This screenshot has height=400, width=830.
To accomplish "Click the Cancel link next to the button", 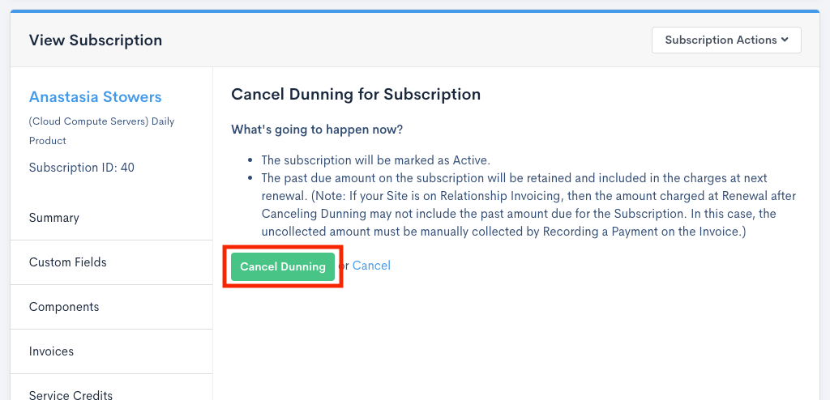I will click(x=371, y=266).
